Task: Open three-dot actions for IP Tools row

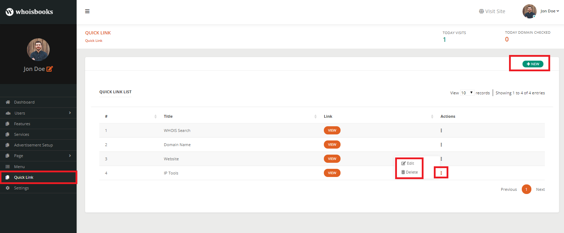Action: 441,173
